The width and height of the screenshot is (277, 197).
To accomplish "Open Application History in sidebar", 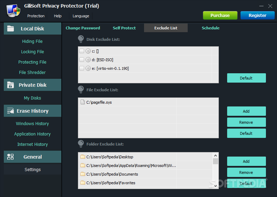I will click(x=33, y=134).
